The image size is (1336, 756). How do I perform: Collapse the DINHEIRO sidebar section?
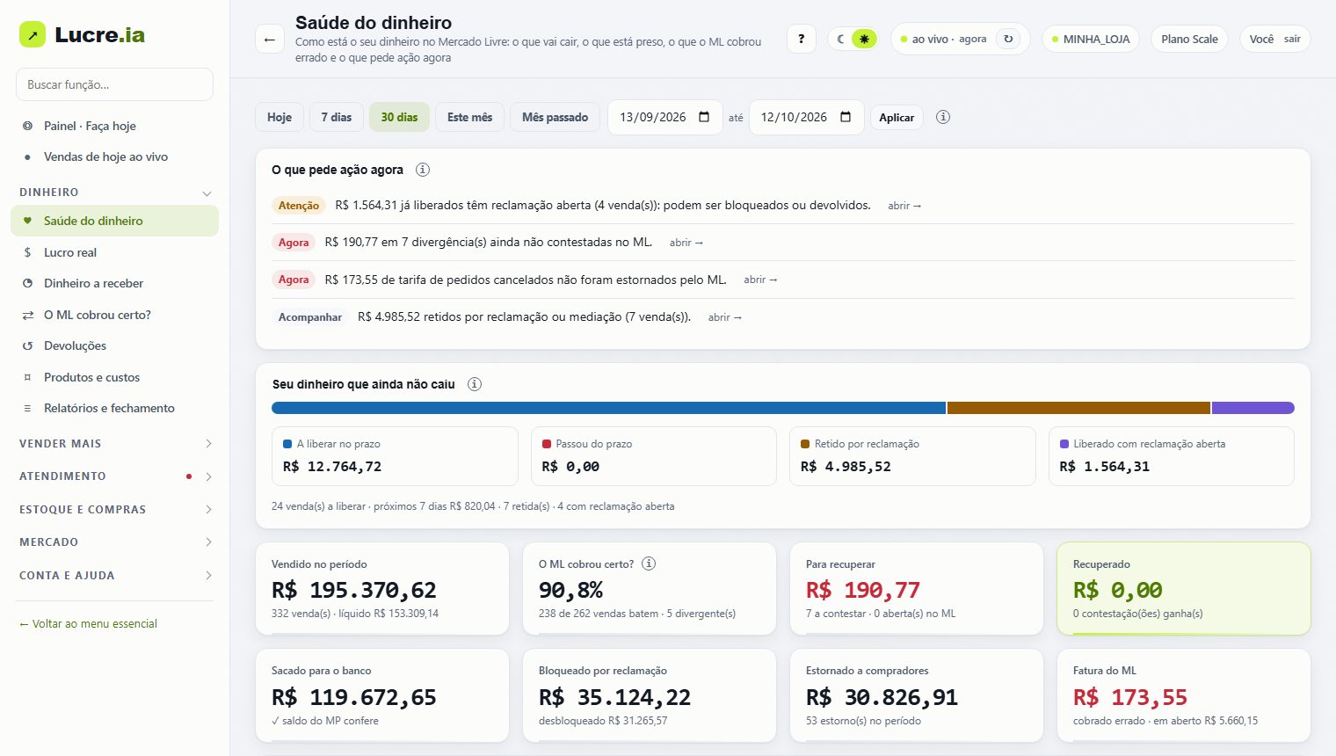pos(115,193)
